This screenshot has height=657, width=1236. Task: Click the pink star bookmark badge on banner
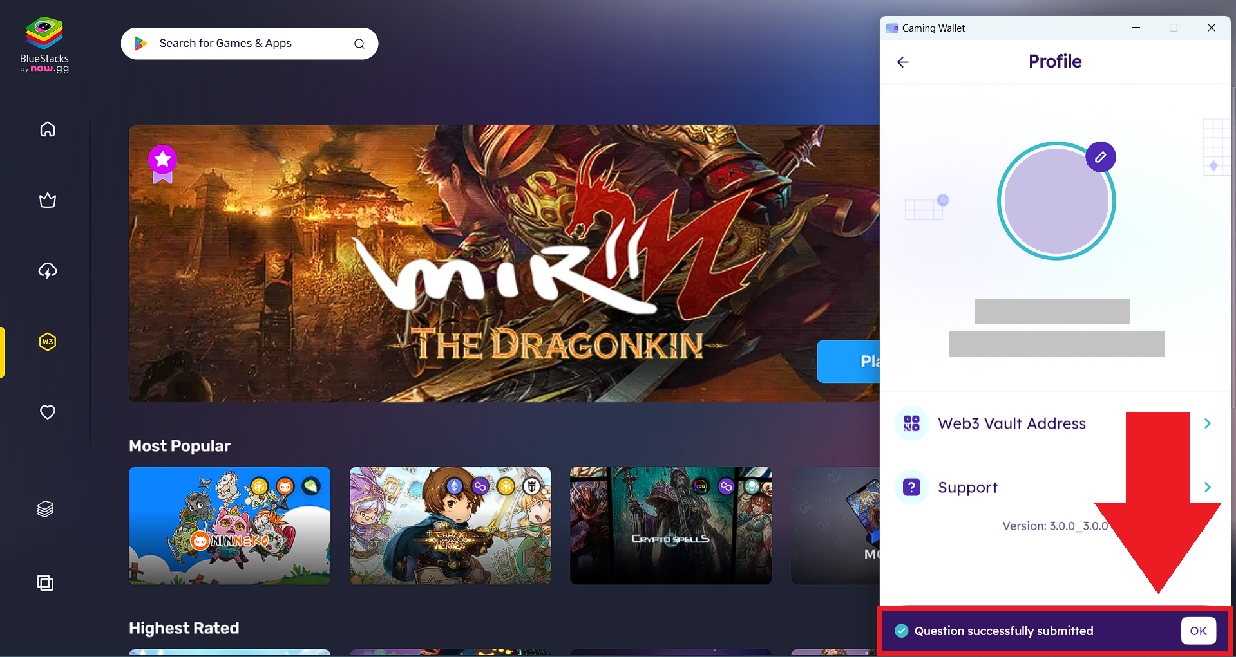(162, 163)
